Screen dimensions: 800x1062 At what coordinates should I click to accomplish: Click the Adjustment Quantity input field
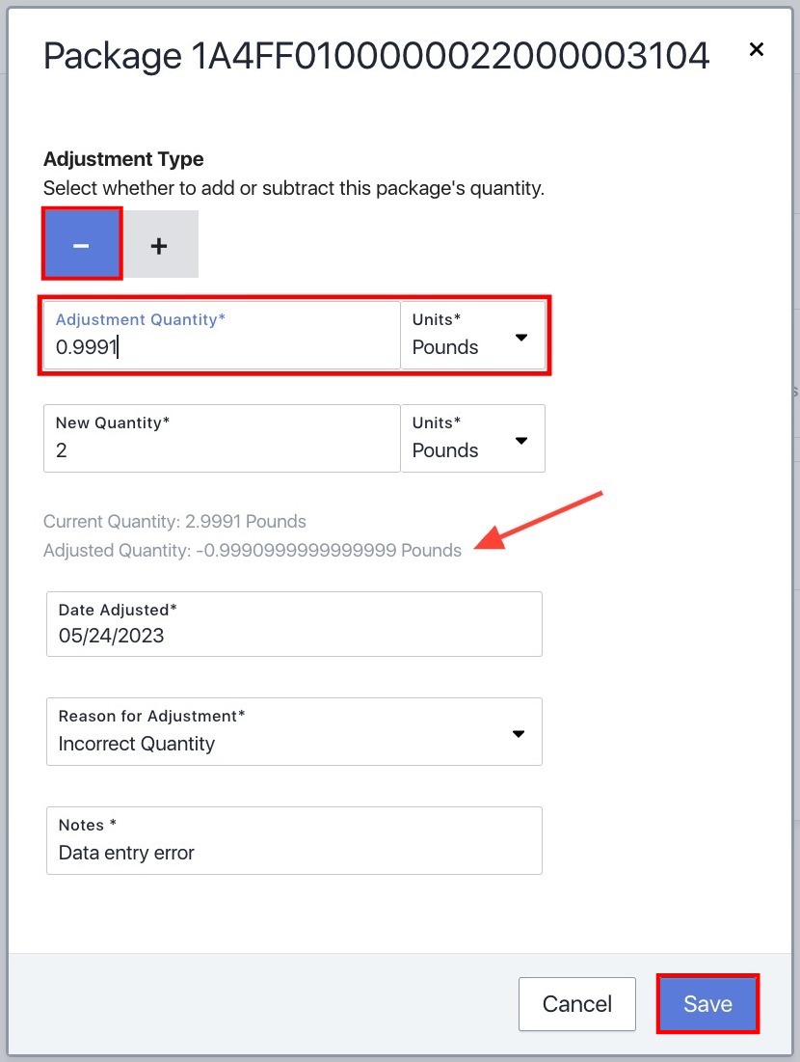pyautogui.click(x=222, y=336)
